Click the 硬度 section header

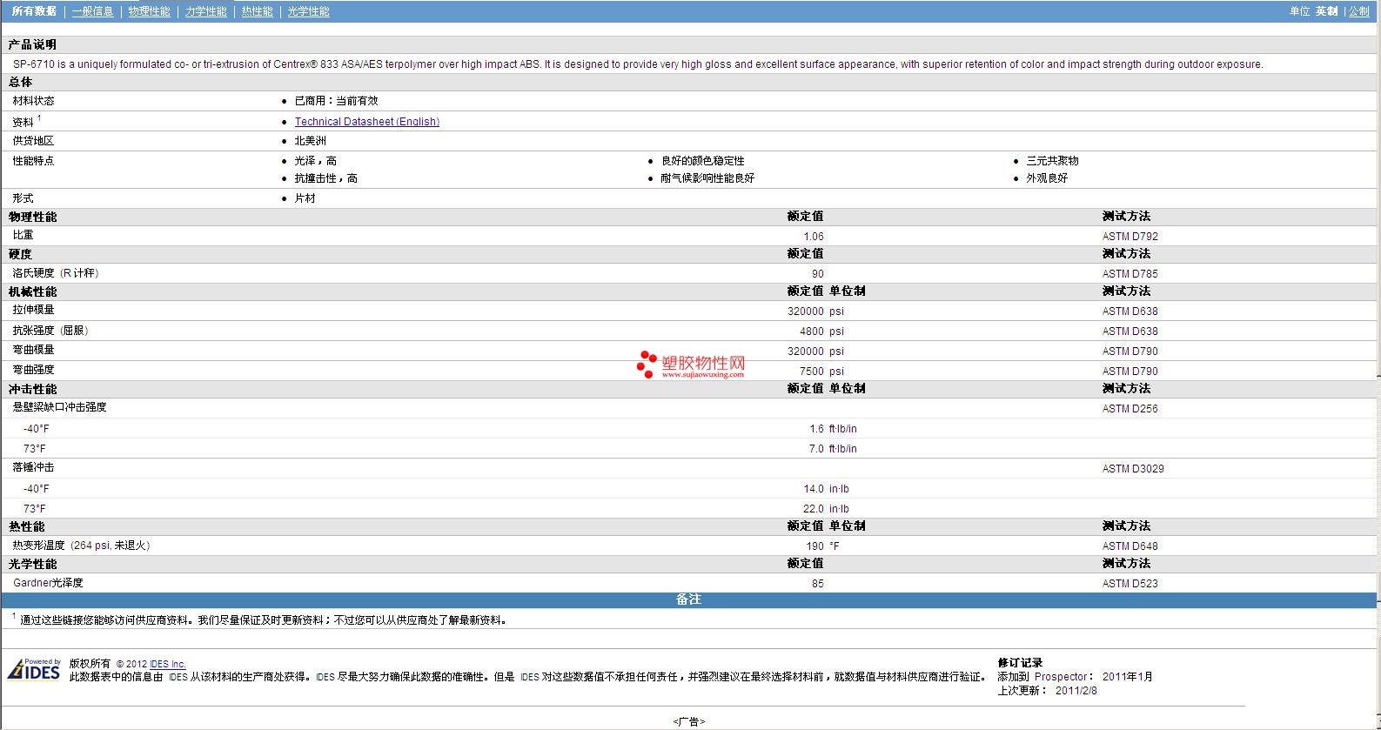coord(21,254)
